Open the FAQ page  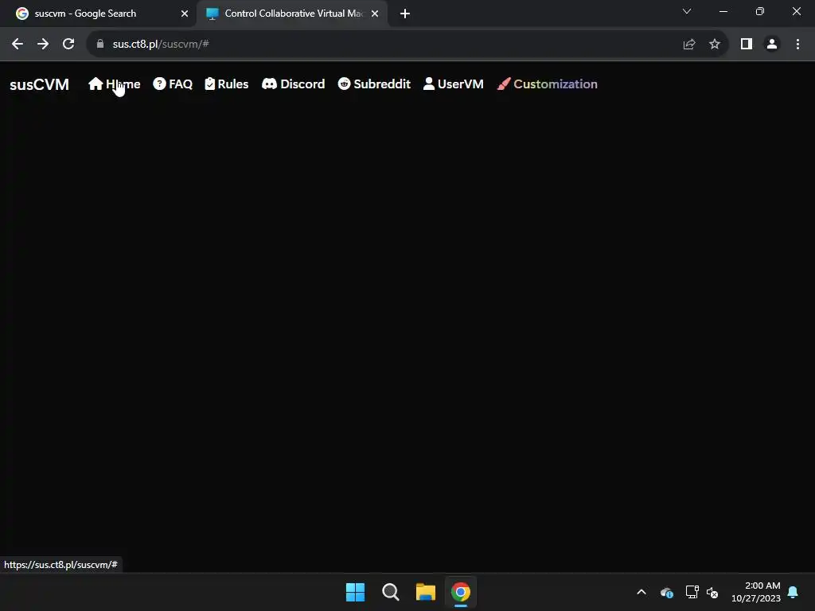[173, 84]
